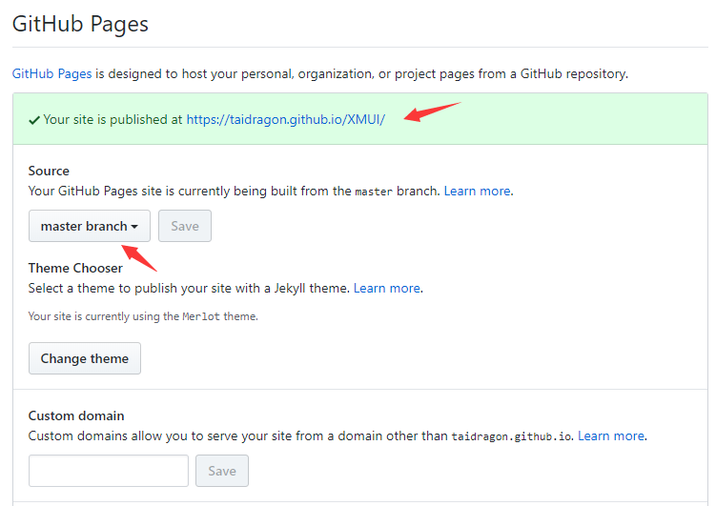This screenshot has width=716, height=506.
Task: Click the Theme Chooser heading
Action: 75,268
